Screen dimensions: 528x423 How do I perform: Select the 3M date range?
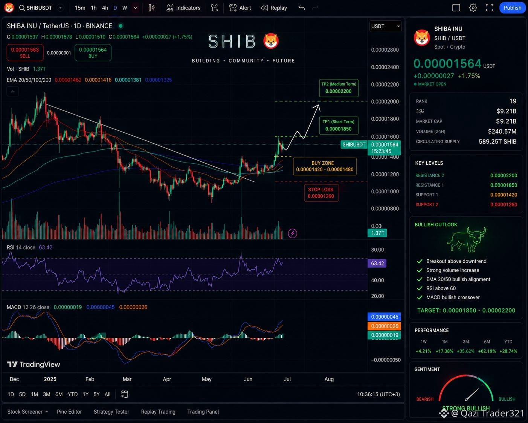click(x=47, y=394)
